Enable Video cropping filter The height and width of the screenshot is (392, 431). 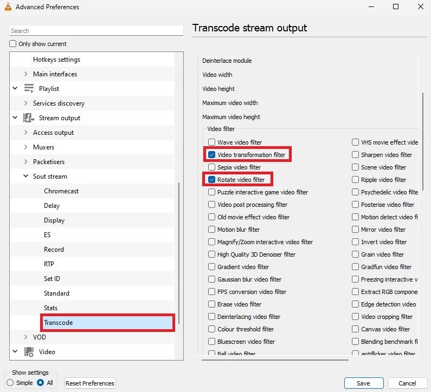356,317
